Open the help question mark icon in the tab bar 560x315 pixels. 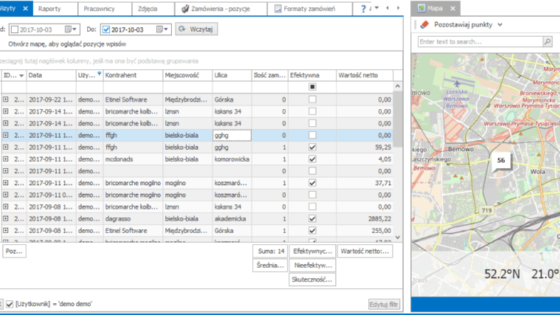coord(364,9)
